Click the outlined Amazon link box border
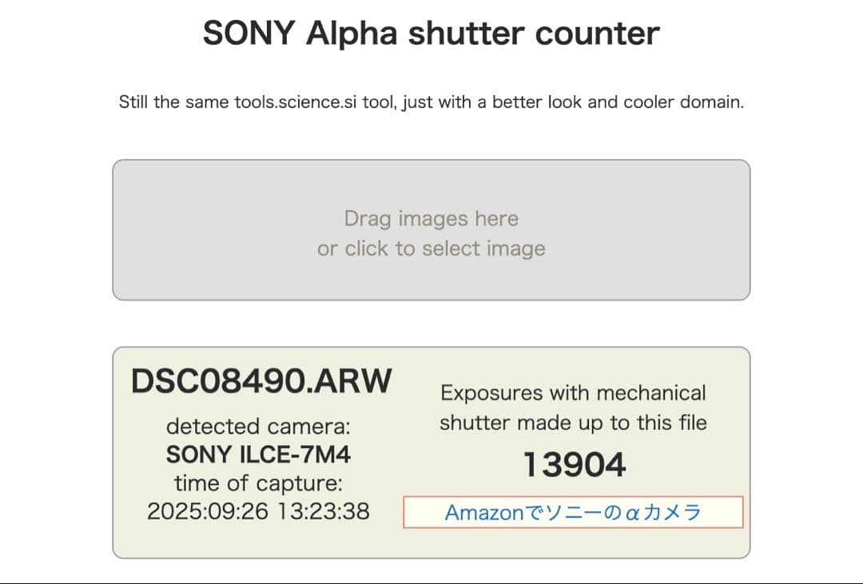 (574, 498)
